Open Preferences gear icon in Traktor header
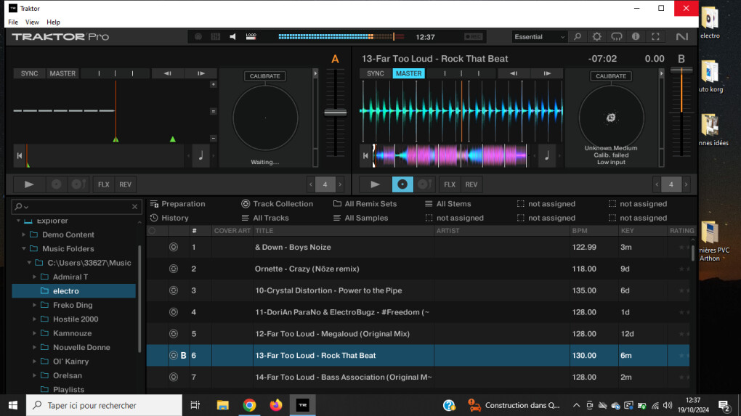The height and width of the screenshot is (416, 741). pyautogui.click(x=597, y=37)
